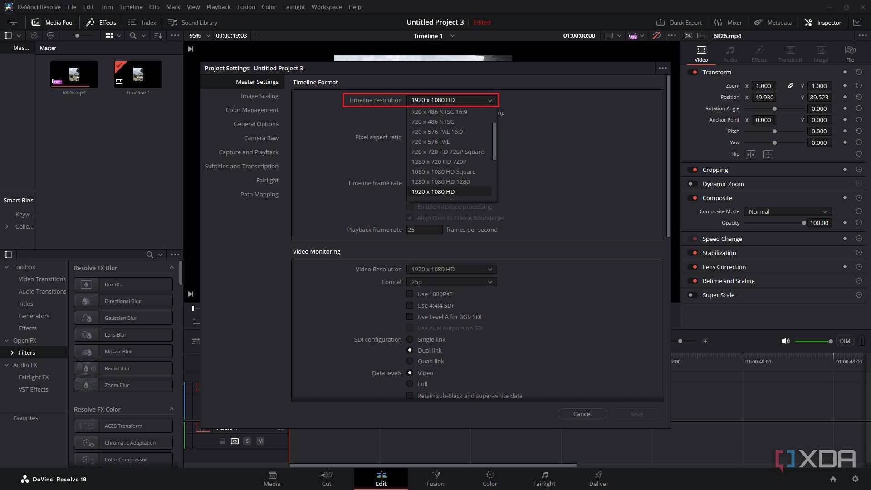The image size is (871, 490).
Task: Check Retain sub-black and super-white data
Action: click(x=410, y=396)
